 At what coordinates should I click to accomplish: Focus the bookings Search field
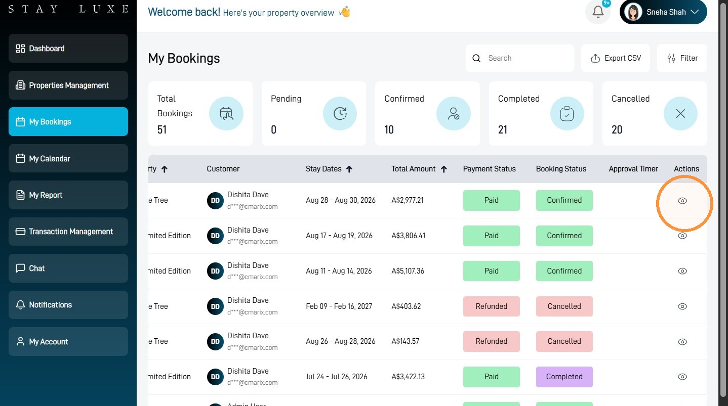(x=520, y=58)
